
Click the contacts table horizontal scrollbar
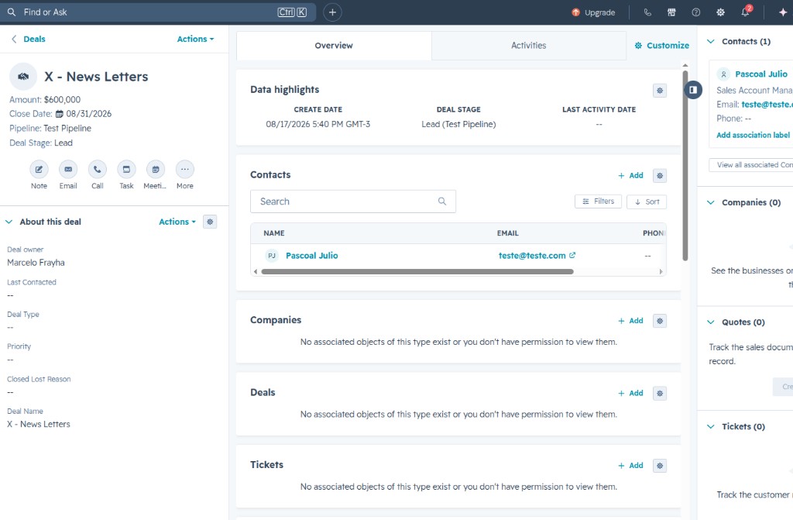(417, 272)
